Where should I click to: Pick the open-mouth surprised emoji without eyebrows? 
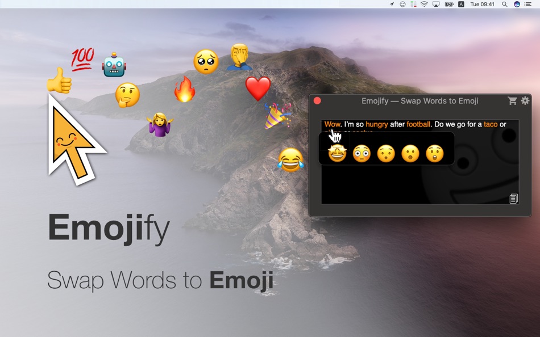[410, 153]
